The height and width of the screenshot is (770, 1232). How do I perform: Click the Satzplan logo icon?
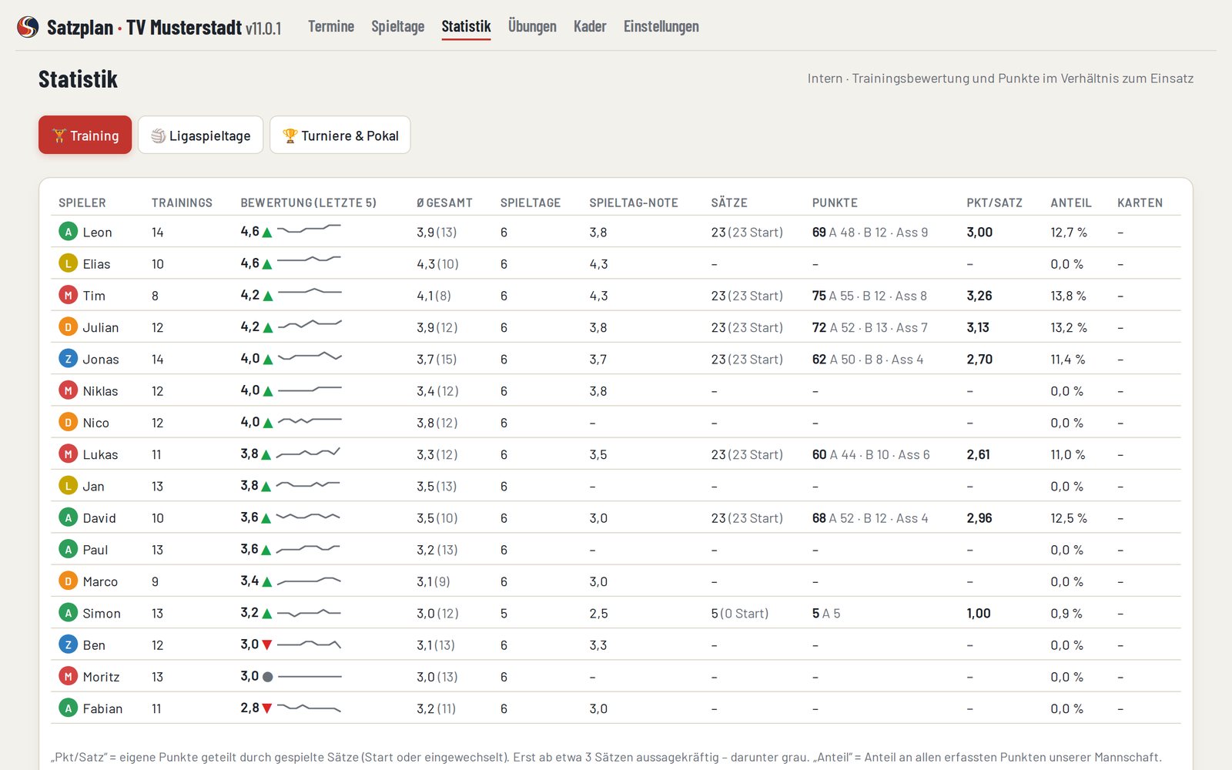click(x=28, y=27)
